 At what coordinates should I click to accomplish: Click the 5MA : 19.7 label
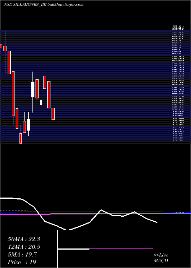point(22,255)
